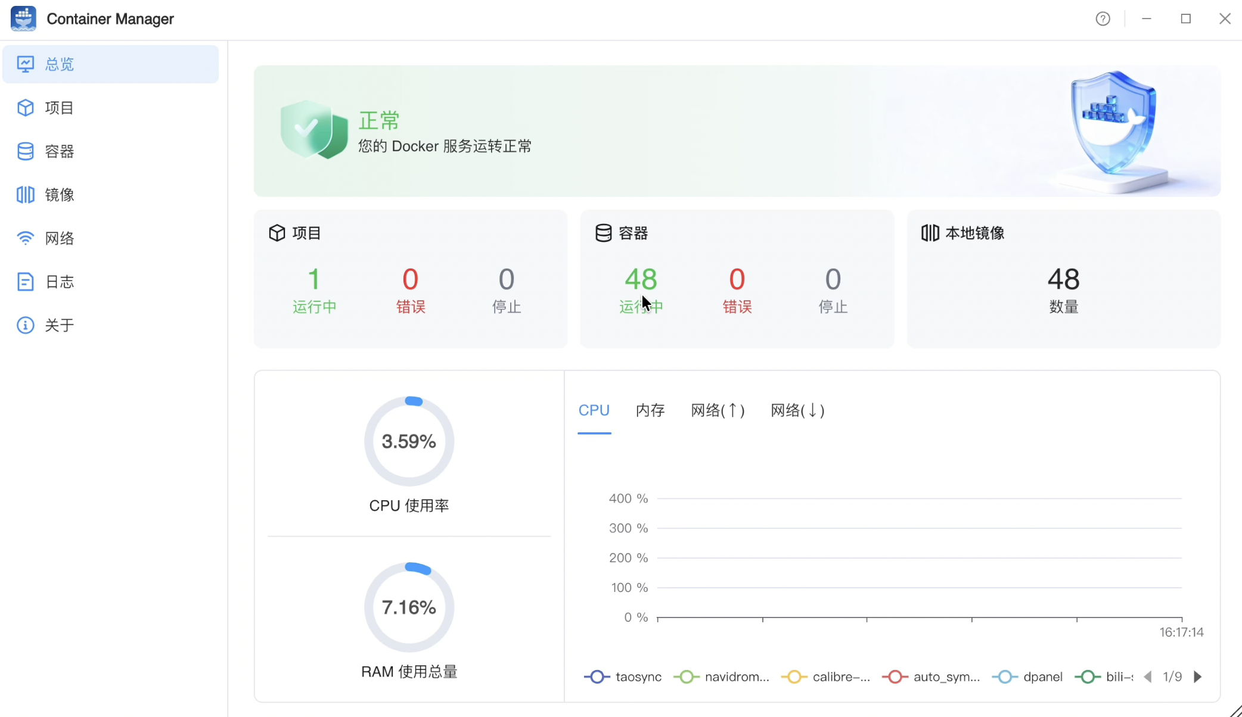1242x717 pixels.
Task: Toggle taosync legend series
Action: (x=623, y=677)
